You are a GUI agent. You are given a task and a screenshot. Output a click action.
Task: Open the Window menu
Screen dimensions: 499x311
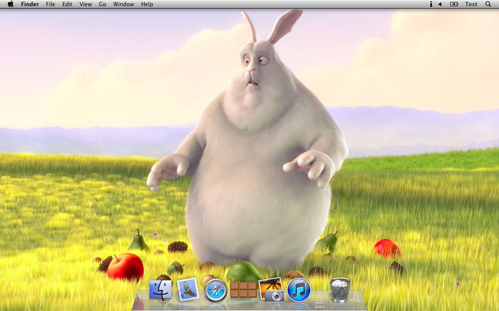point(124,4)
